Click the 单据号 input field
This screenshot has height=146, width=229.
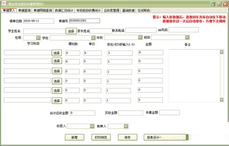[x=85, y=21]
